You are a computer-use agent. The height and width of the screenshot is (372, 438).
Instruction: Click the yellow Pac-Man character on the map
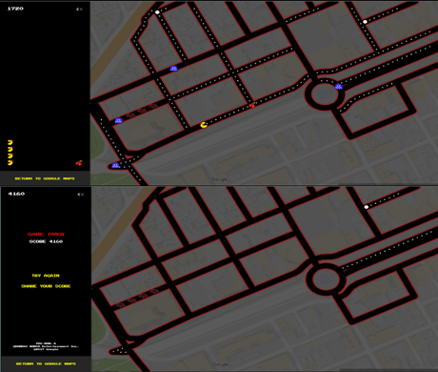pos(204,125)
